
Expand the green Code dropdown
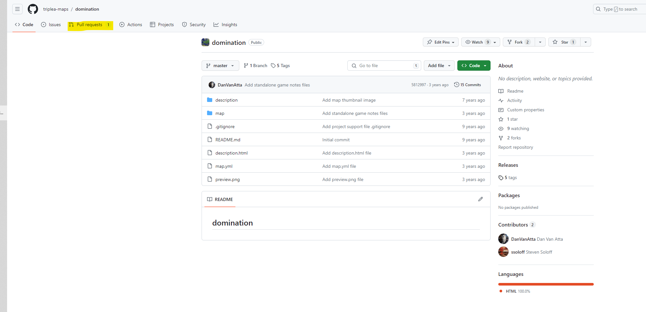473,65
